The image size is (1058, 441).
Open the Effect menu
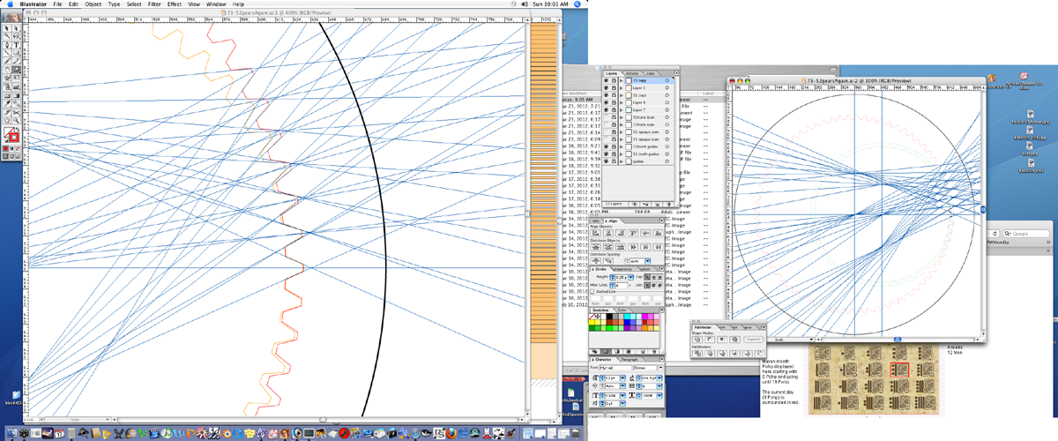click(175, 4)
